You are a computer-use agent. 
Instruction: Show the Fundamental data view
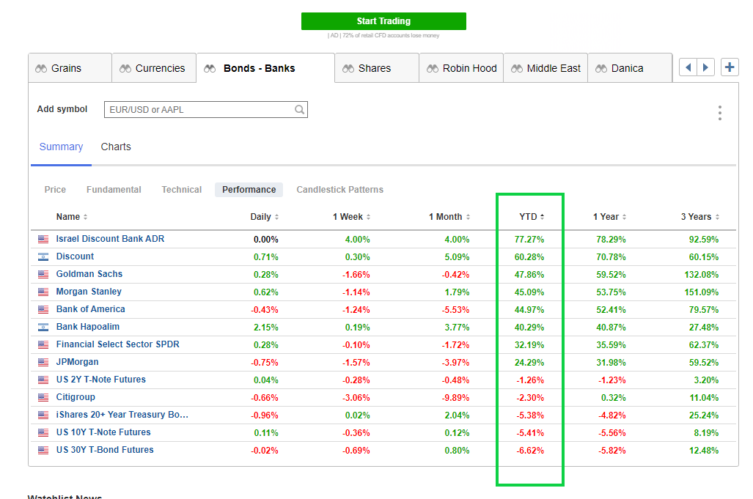click(x=114, y=190)
